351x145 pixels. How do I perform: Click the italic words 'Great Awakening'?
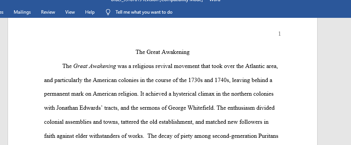pyautogui.click(x=95, y=66)
